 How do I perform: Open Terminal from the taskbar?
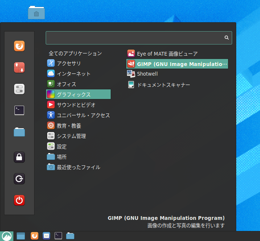click(58, 236)
